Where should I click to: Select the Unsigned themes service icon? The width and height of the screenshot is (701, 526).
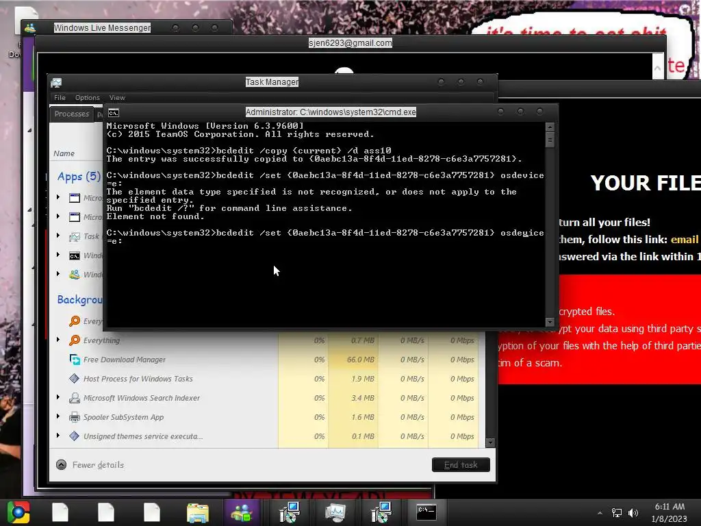click(75, 436)
